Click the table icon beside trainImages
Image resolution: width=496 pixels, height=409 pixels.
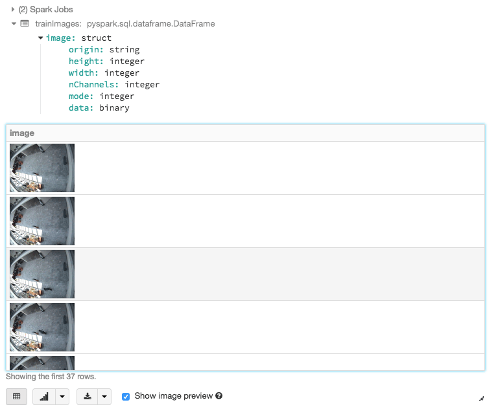(x=25, y=23)
